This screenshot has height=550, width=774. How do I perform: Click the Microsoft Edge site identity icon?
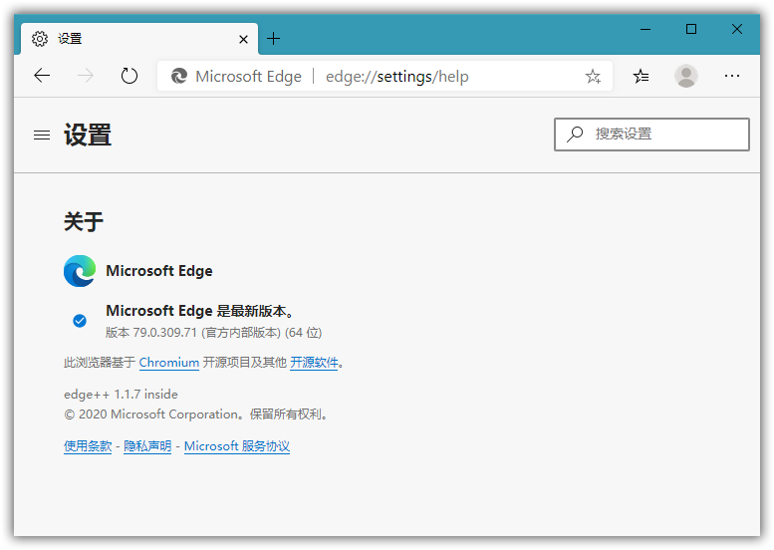[x=179, y=77]
